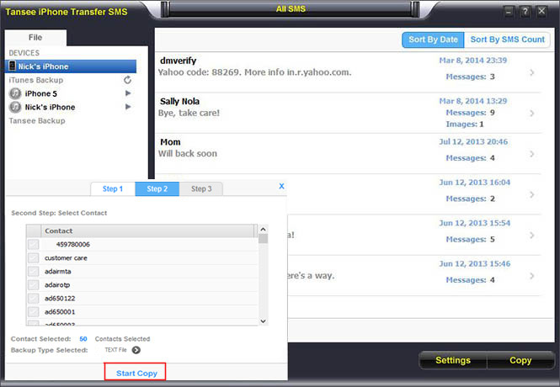Open dmverify conversation with its chevron
Viewport: 560px width, 387px height.
531,72
